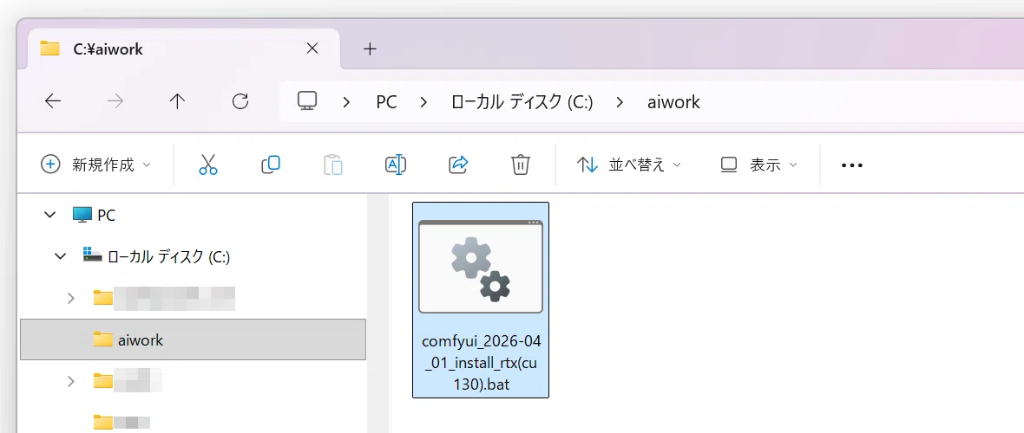Select aiwork folder in navigation tree
The image size is (1024, 433).
(x=193, y=339)
